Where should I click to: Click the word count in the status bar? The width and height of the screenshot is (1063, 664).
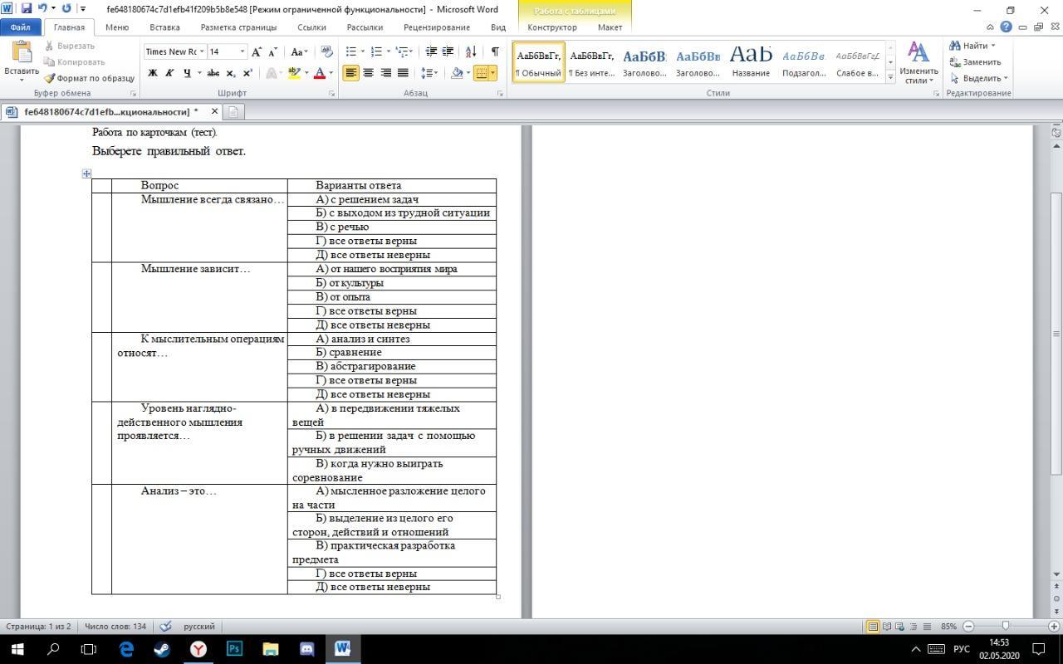tap(115, 627)
